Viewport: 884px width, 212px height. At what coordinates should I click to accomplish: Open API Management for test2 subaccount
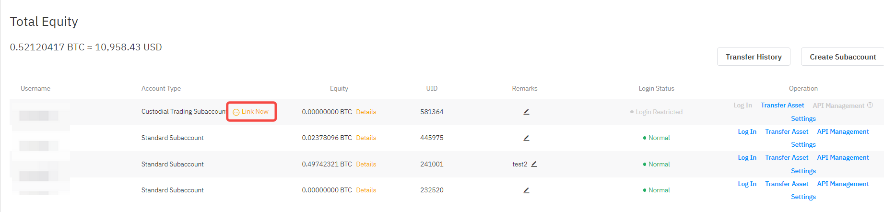tap(843, 158)
